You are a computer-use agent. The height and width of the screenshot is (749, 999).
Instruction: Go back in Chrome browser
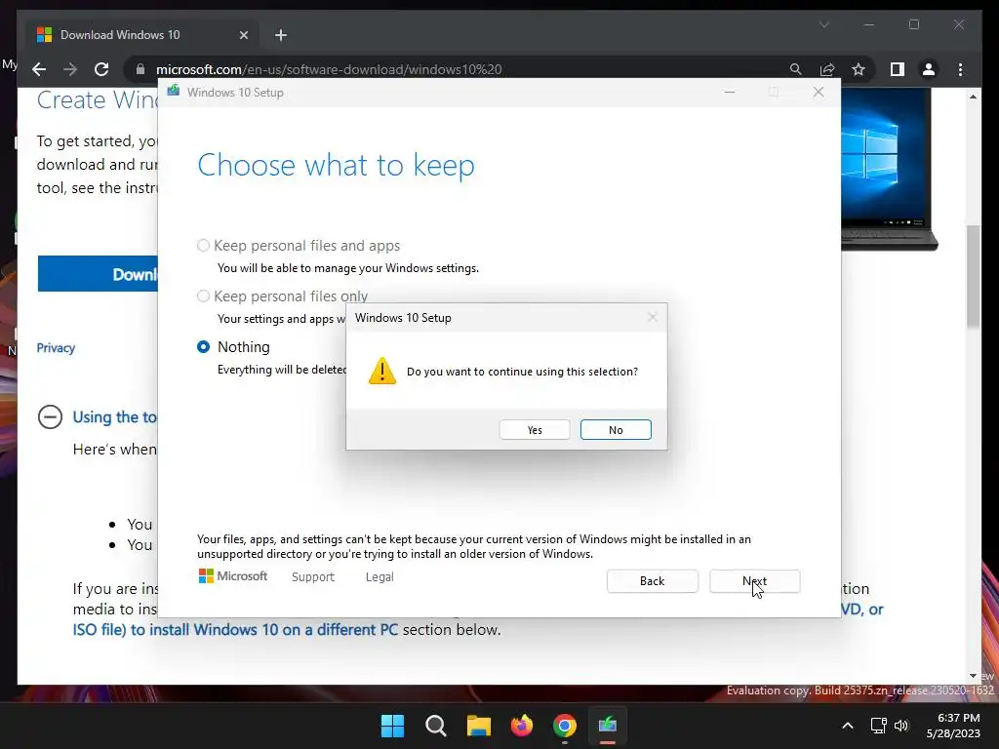[39, 69]
